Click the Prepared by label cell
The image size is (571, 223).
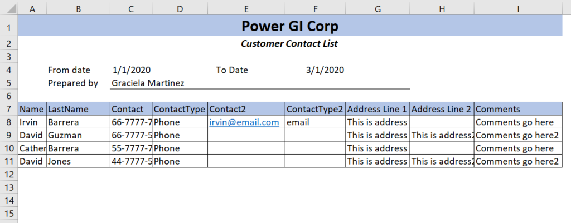coord(78,83)
